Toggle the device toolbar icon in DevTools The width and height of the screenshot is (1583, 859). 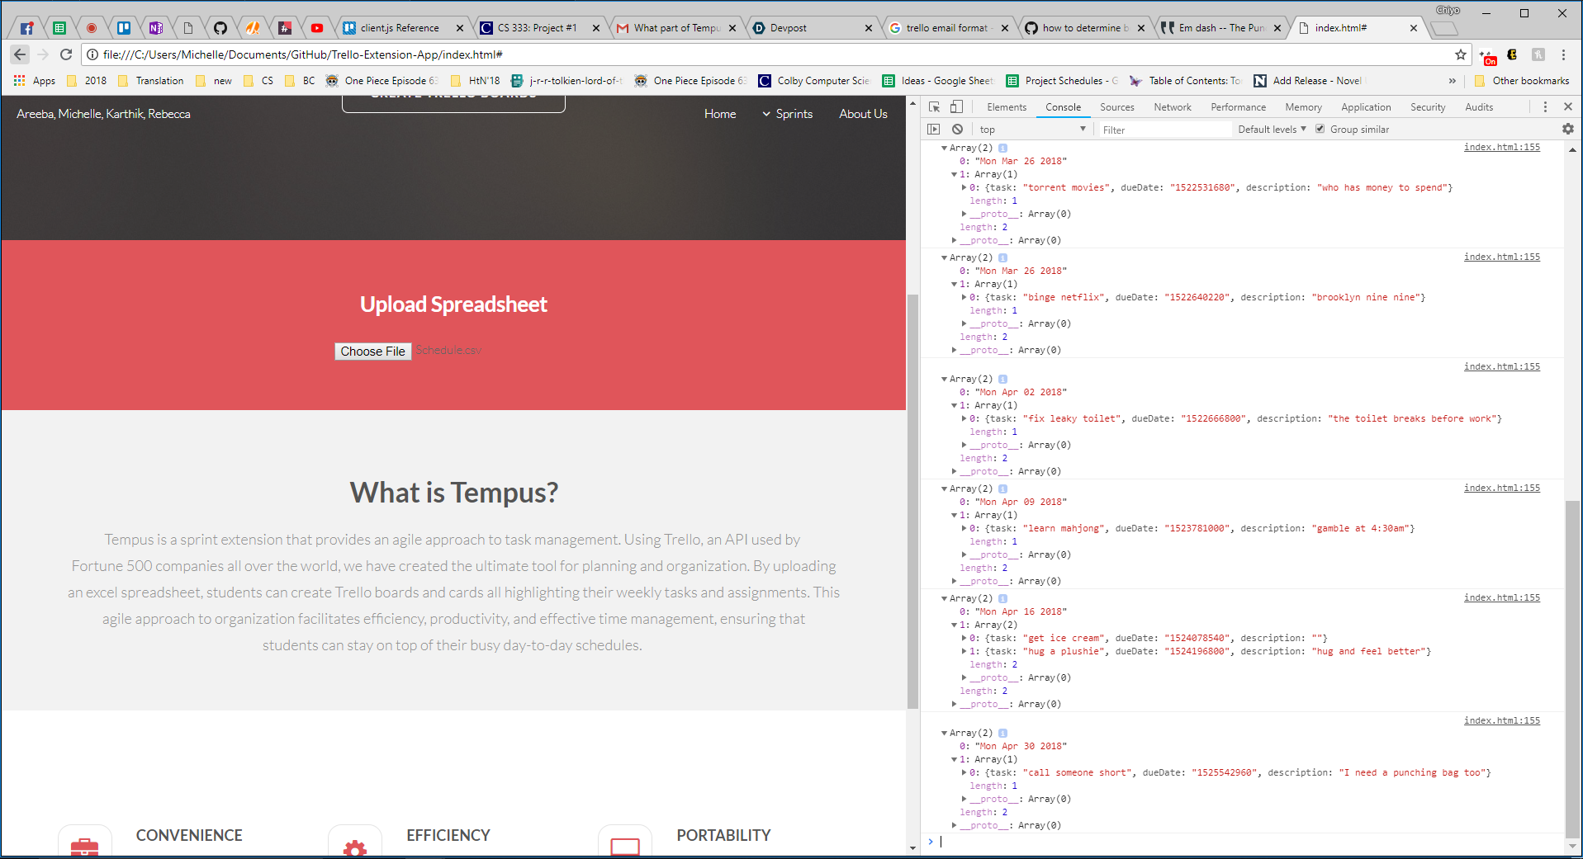pyautogui.click(x=956, y=107)
